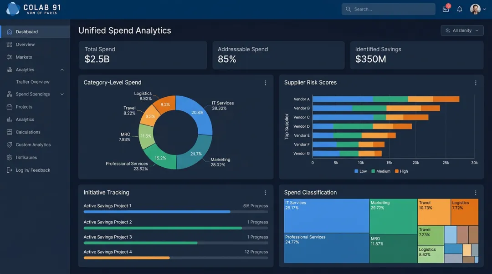Click the Identified Savings $350M card
The width and height of the screenshot is (492, 274).
[x=417, y=55]
